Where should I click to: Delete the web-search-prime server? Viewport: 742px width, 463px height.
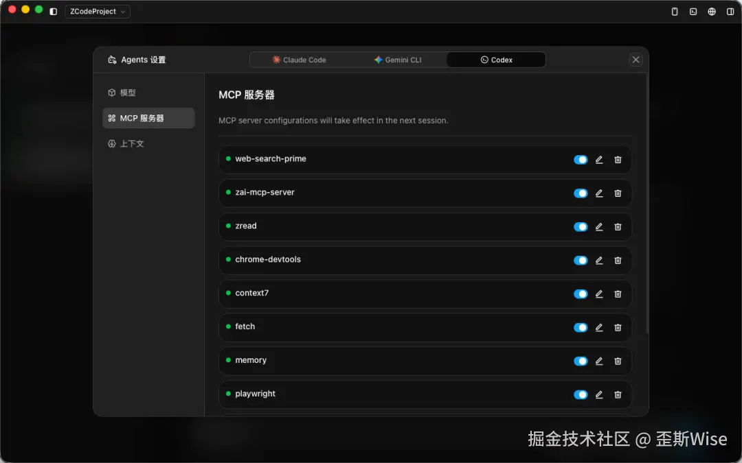click(x=618, y=160)
